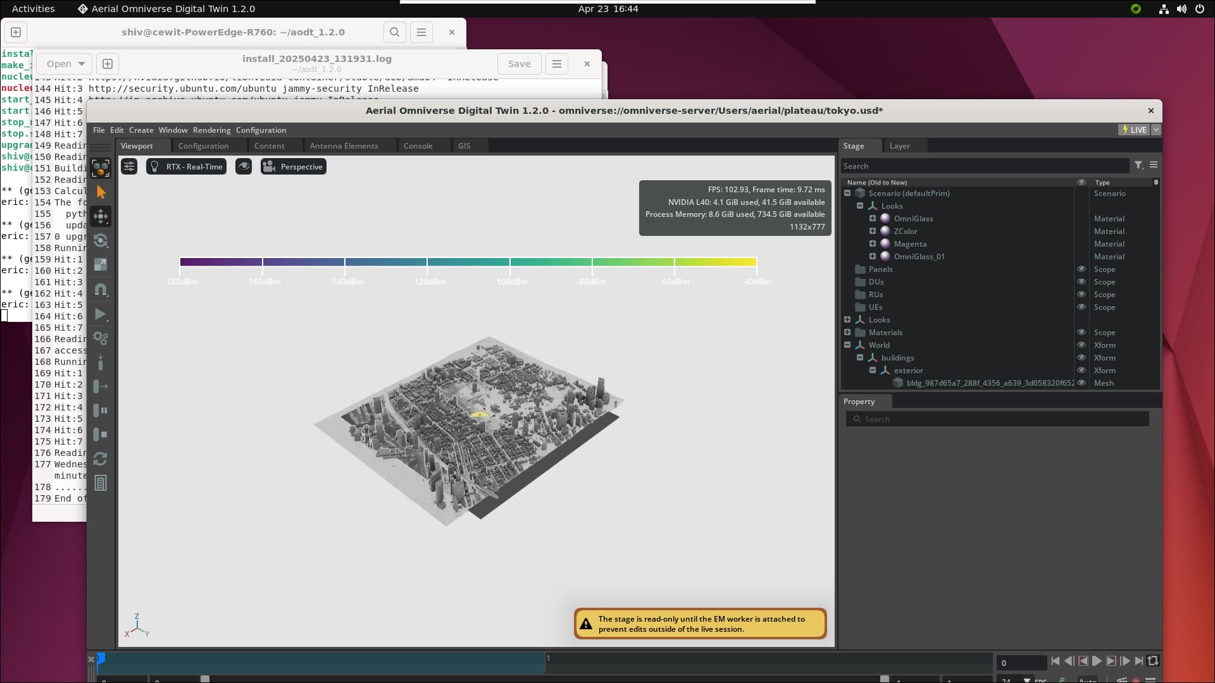Click the circular refresh arrows icon
The image size is (1215, 683).
click(x=101, y=459)
